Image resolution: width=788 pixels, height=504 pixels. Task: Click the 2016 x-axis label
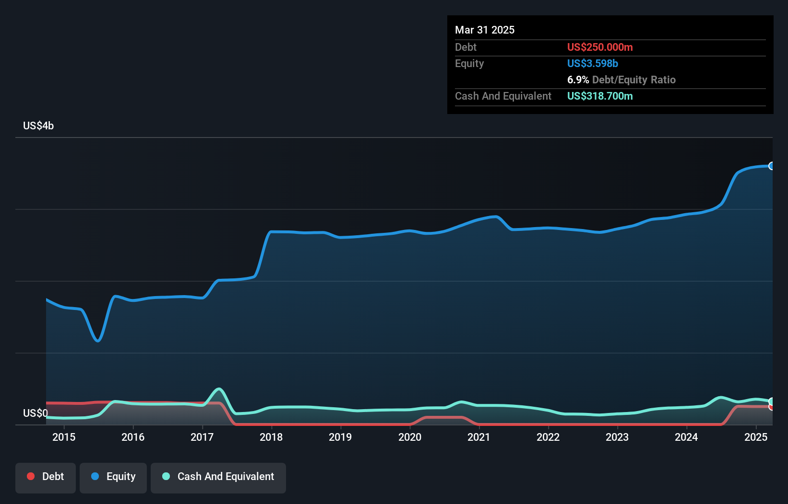[133, 437]
